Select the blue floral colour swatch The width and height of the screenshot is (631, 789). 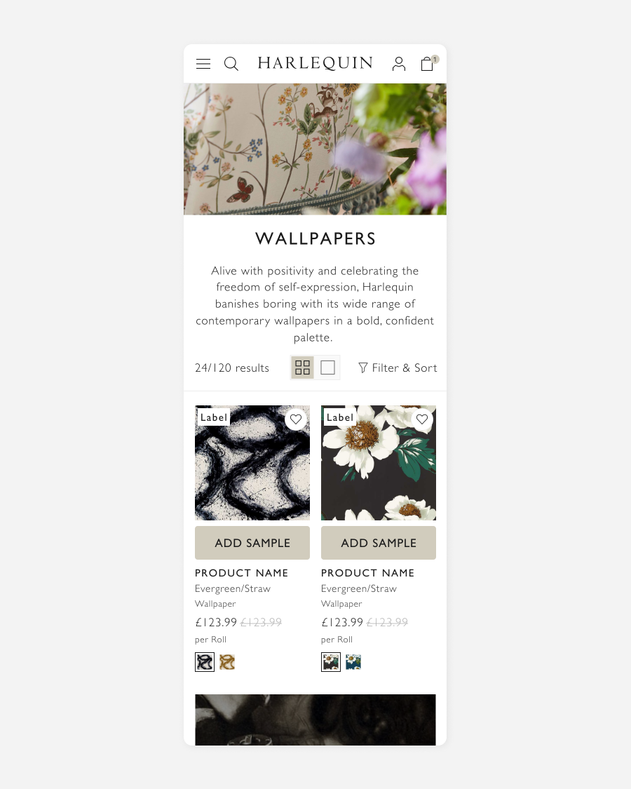(354, 662)
